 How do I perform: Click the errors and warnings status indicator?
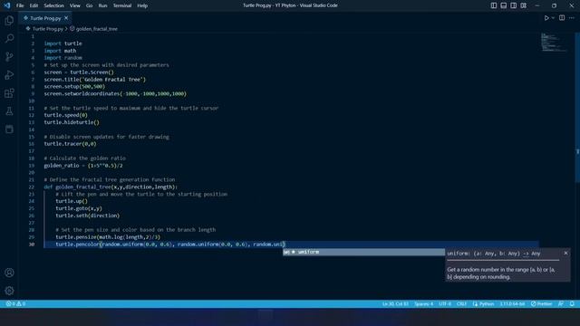click(x=15, y=304)
